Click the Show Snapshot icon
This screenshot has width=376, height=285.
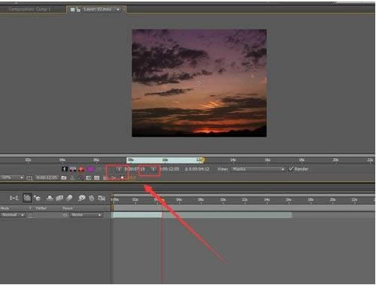coord(72,178)
